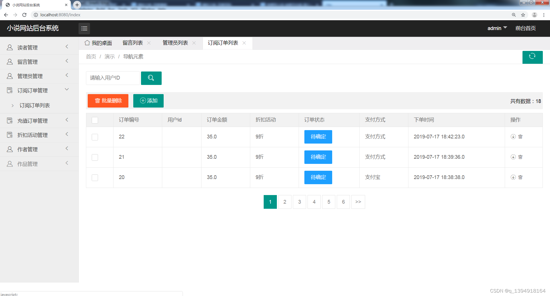Click the 添加 add button
550x296 pixels.
tap(148, 101)
